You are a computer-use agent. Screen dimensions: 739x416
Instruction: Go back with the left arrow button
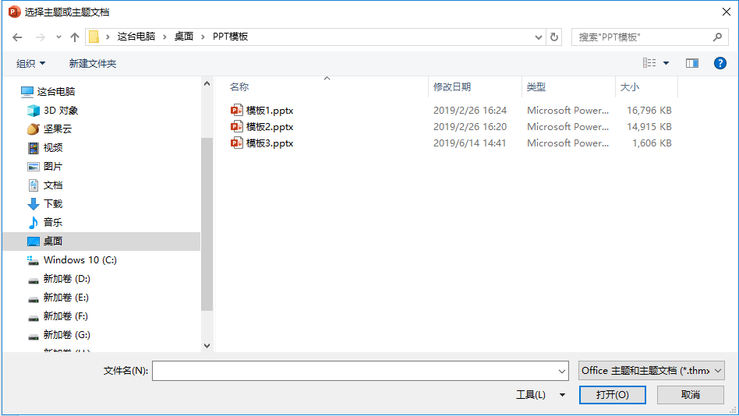pos(17,37)
